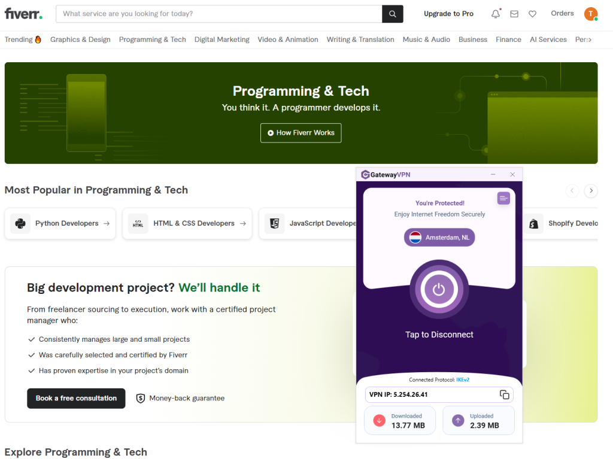Screen dimensions: 613x459
Task: Go to Orders
Action: (x=562, y=13)
